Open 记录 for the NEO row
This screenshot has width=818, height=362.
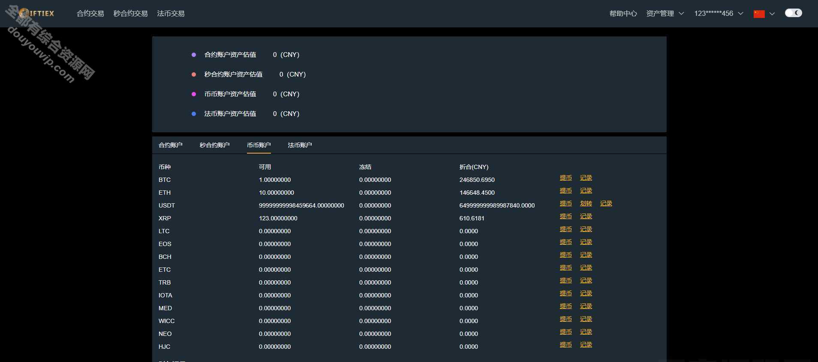point(586,332)
